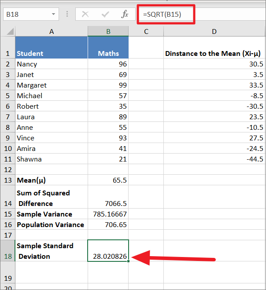Viewport: 266px width, 290px height.
Task: Click the value 785.16667
Action: tap(108, 214)
